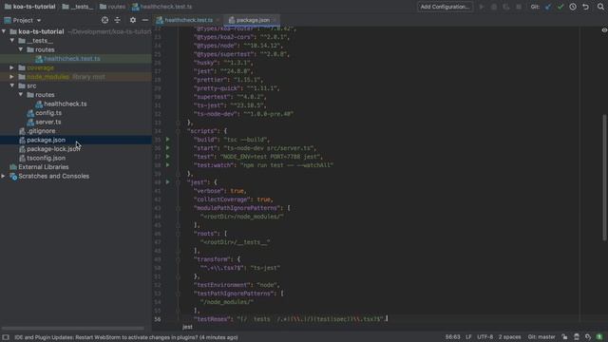Click Collapse All icon in Project panel
608x342 pixels.
(118, 20)
